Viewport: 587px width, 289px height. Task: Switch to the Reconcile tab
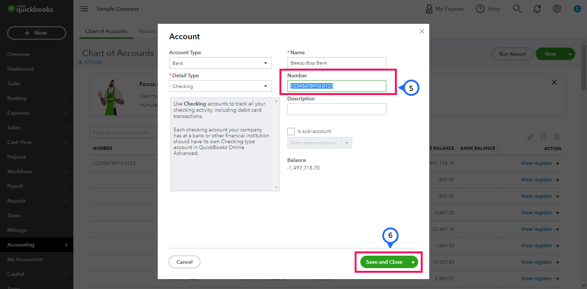(x=148, y=31)
